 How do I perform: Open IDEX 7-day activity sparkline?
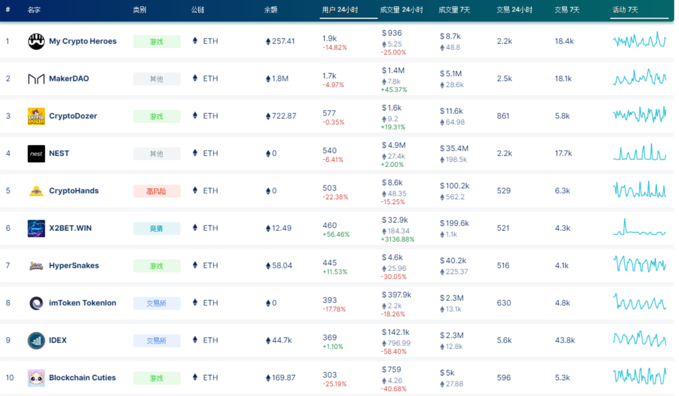[639, 339]
